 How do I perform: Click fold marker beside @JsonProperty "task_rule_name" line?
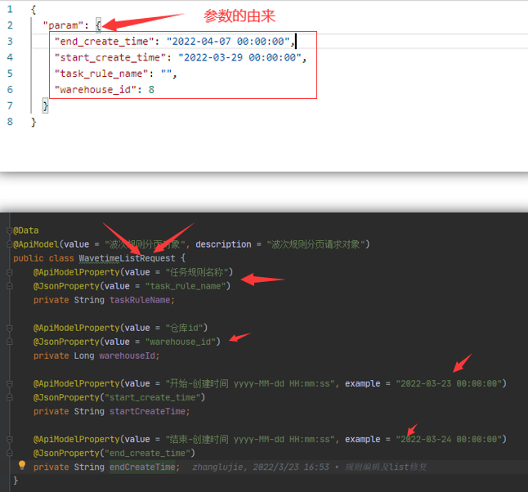[10, 286]
